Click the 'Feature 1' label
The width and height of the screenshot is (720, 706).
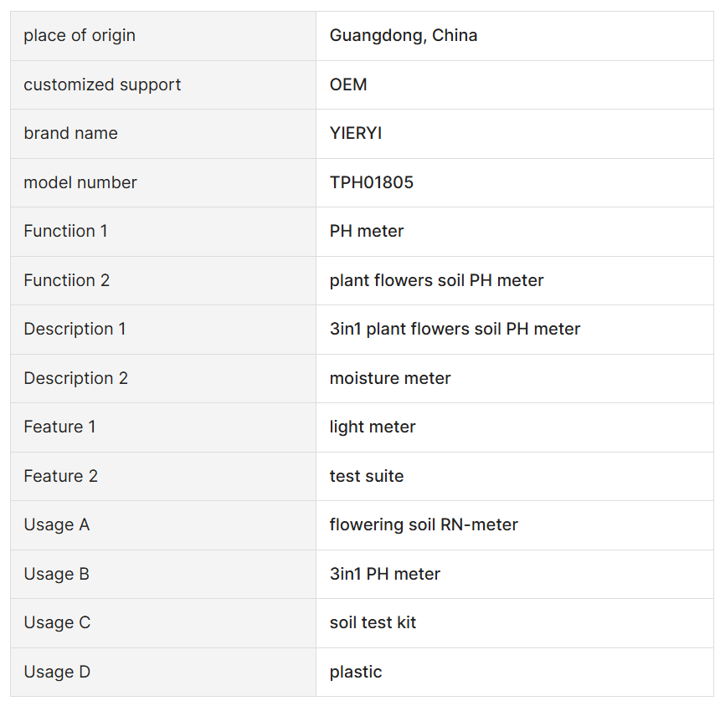click(59, 427)
